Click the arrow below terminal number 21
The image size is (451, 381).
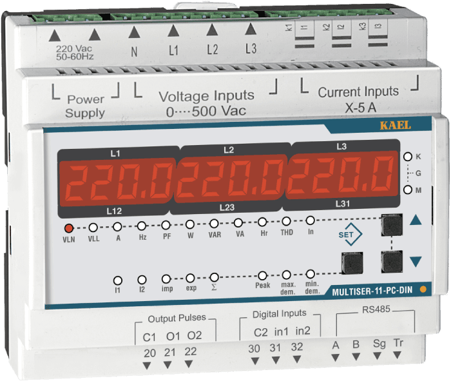(168, 365)
